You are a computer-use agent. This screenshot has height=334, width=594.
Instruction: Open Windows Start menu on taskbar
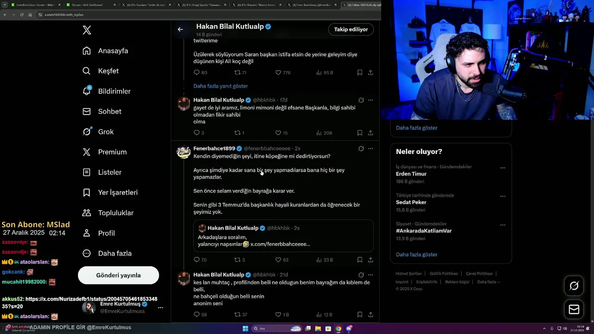[245, 328]
